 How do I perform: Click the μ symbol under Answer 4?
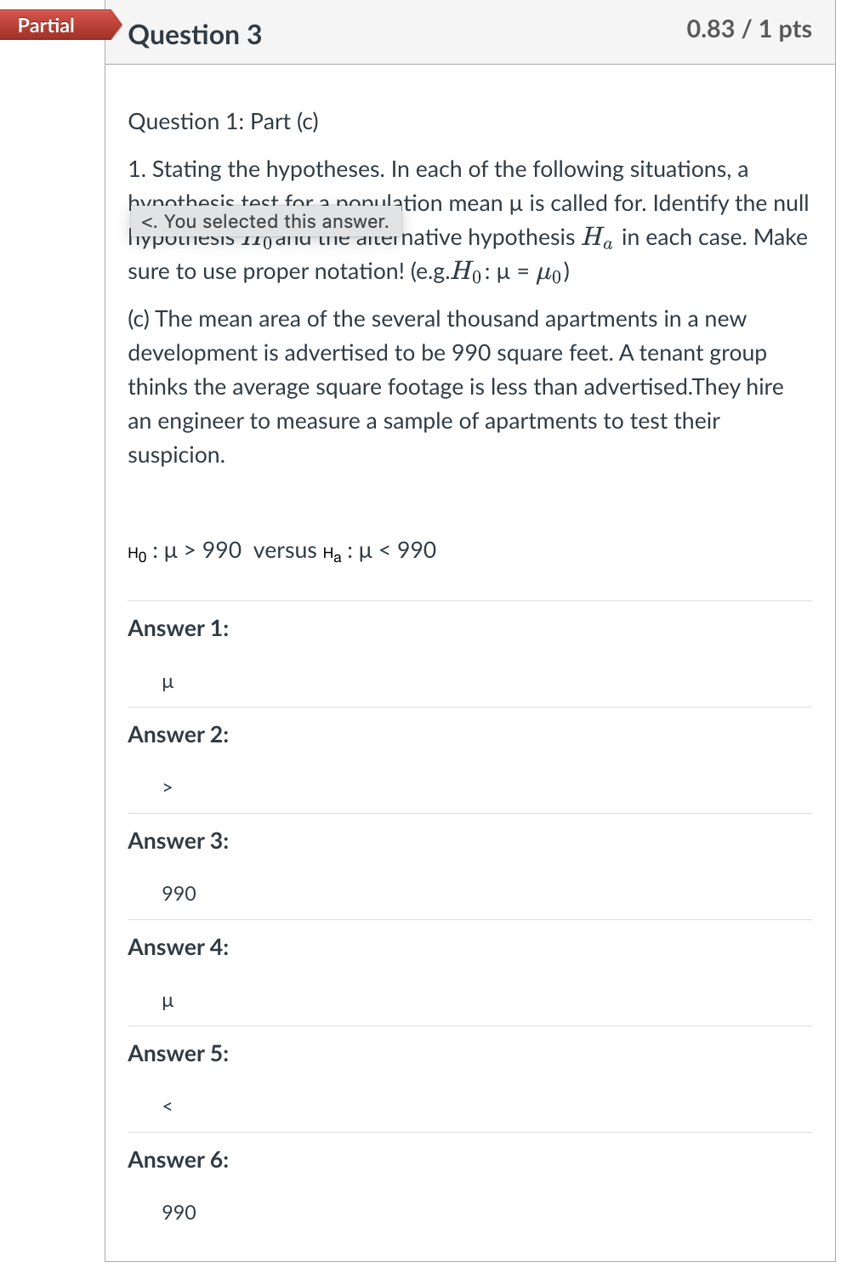click(x=167, y=1002)
